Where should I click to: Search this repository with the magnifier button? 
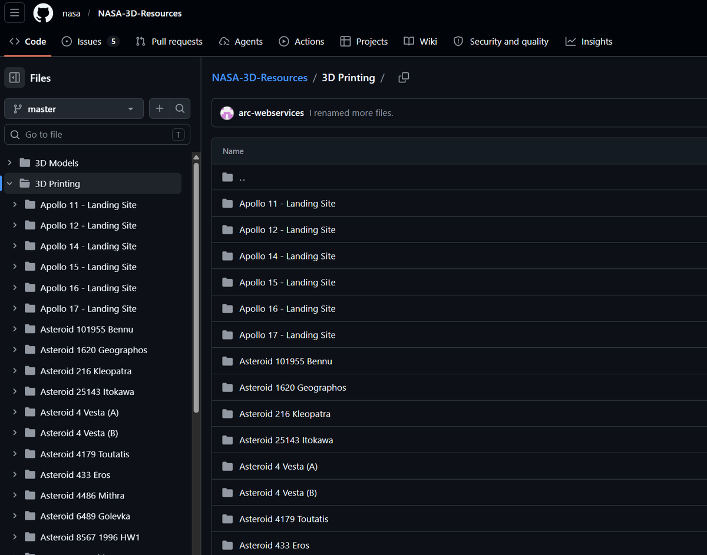180,109
